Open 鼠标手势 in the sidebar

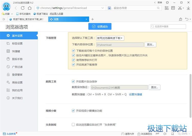coord(19,59)
